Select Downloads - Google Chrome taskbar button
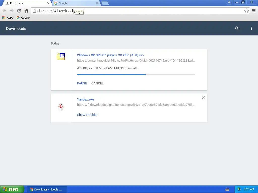Image resolution: width=258 pixels, height=193 pixels. 47,189
